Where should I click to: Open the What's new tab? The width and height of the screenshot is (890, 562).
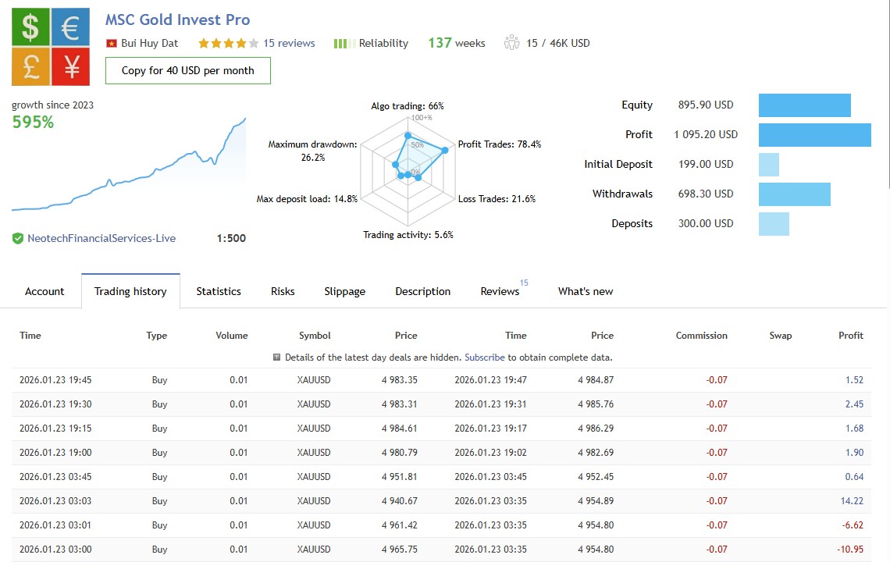(586, 291)
